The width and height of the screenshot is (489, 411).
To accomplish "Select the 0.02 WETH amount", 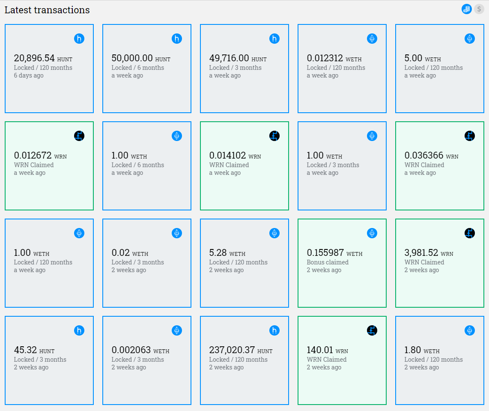I will coord(130,253).
